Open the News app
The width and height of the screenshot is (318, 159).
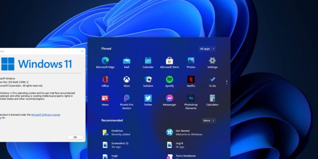(x=105, y=100)
